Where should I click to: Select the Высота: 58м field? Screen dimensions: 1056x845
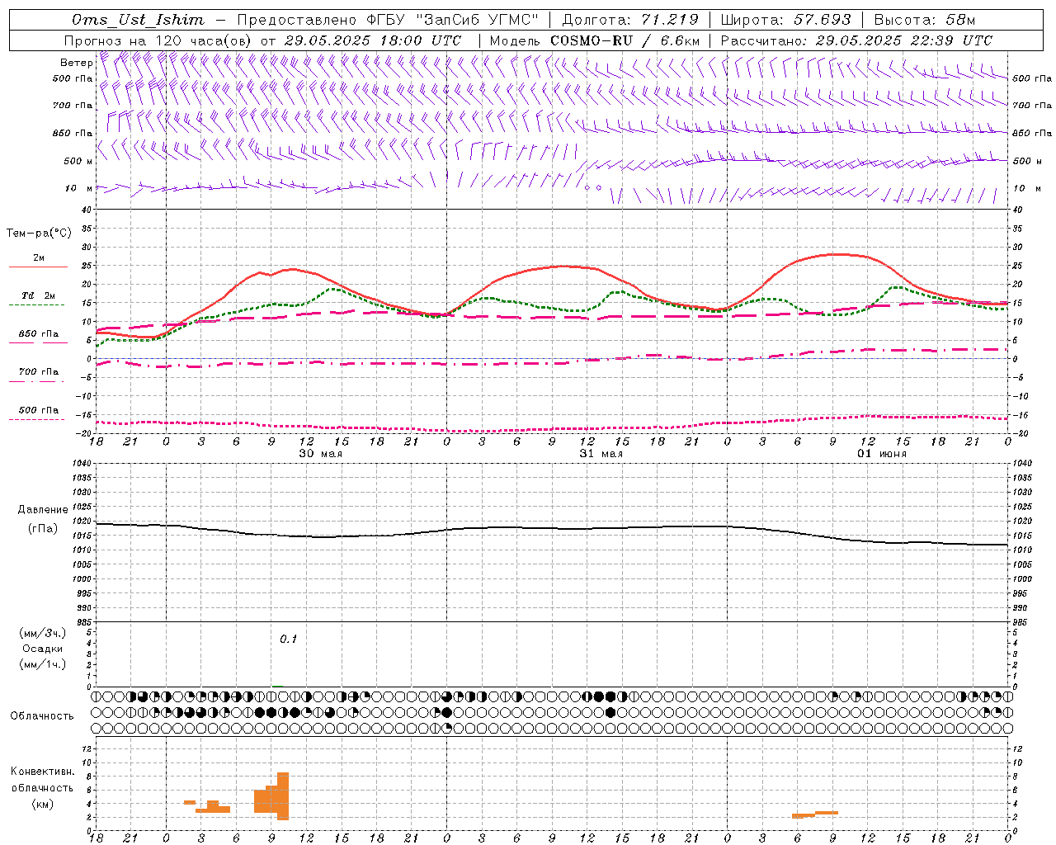[x=924, y=20]
